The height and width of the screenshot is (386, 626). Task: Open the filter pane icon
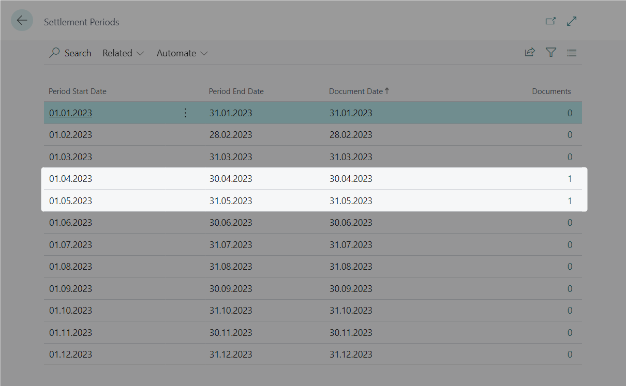tap(551, 52)
